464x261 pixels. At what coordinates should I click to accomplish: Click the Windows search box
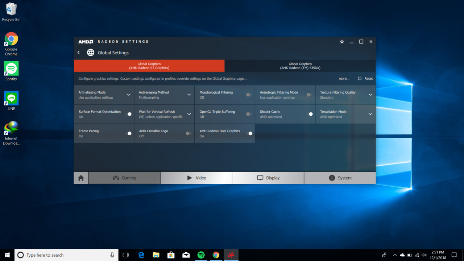point(66,255)
